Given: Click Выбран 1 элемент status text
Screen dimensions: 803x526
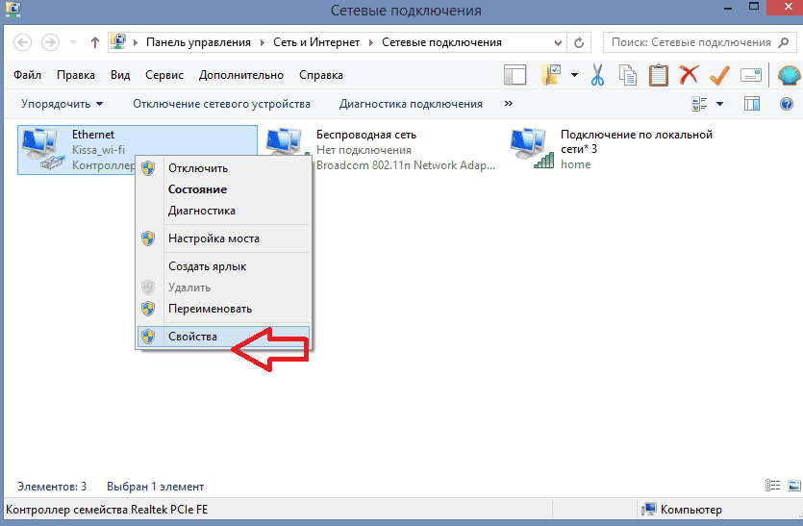Looking at the screenshot, I should coord(155,487).
